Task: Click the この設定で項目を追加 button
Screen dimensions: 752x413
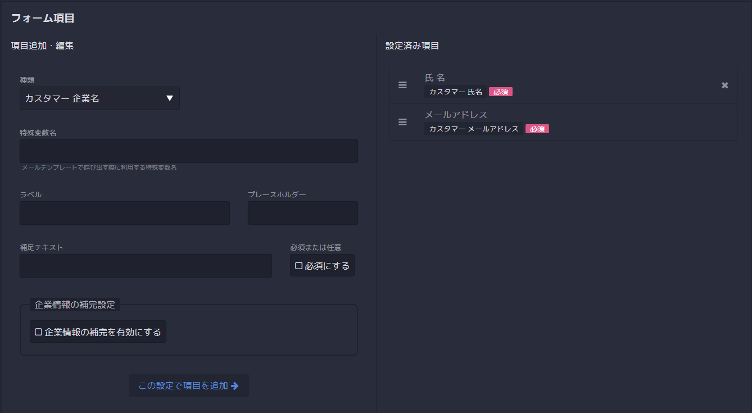Action: [188, 385]
